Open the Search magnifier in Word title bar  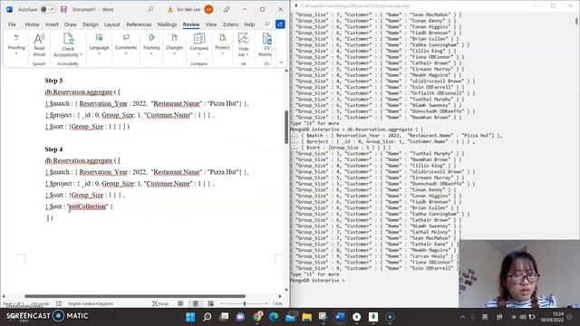(150, 9)
